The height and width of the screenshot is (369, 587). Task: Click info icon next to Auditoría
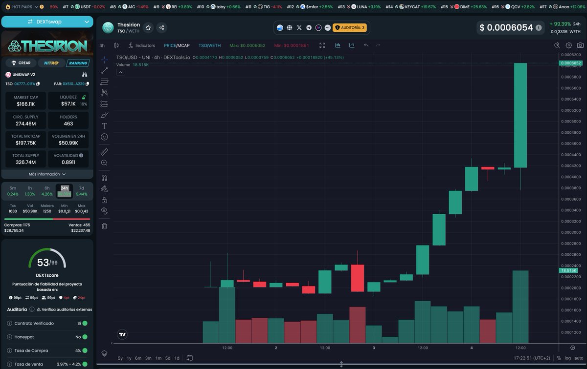32,309
